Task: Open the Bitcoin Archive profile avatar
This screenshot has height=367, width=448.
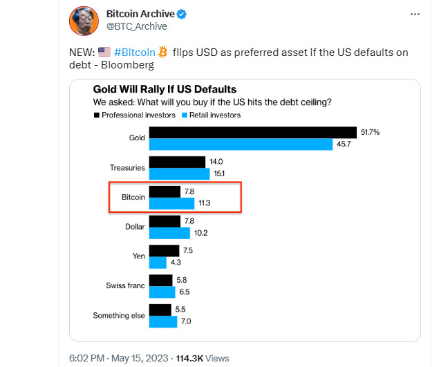Action: coord(84,20)
